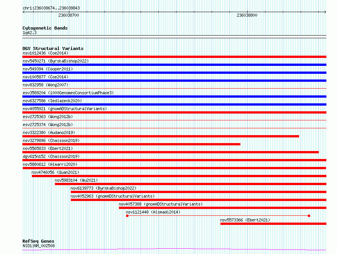Viewport: 337px width, 254px height.
Task: Click the red bar under nsv1012436
Action: tap(174, 57)
